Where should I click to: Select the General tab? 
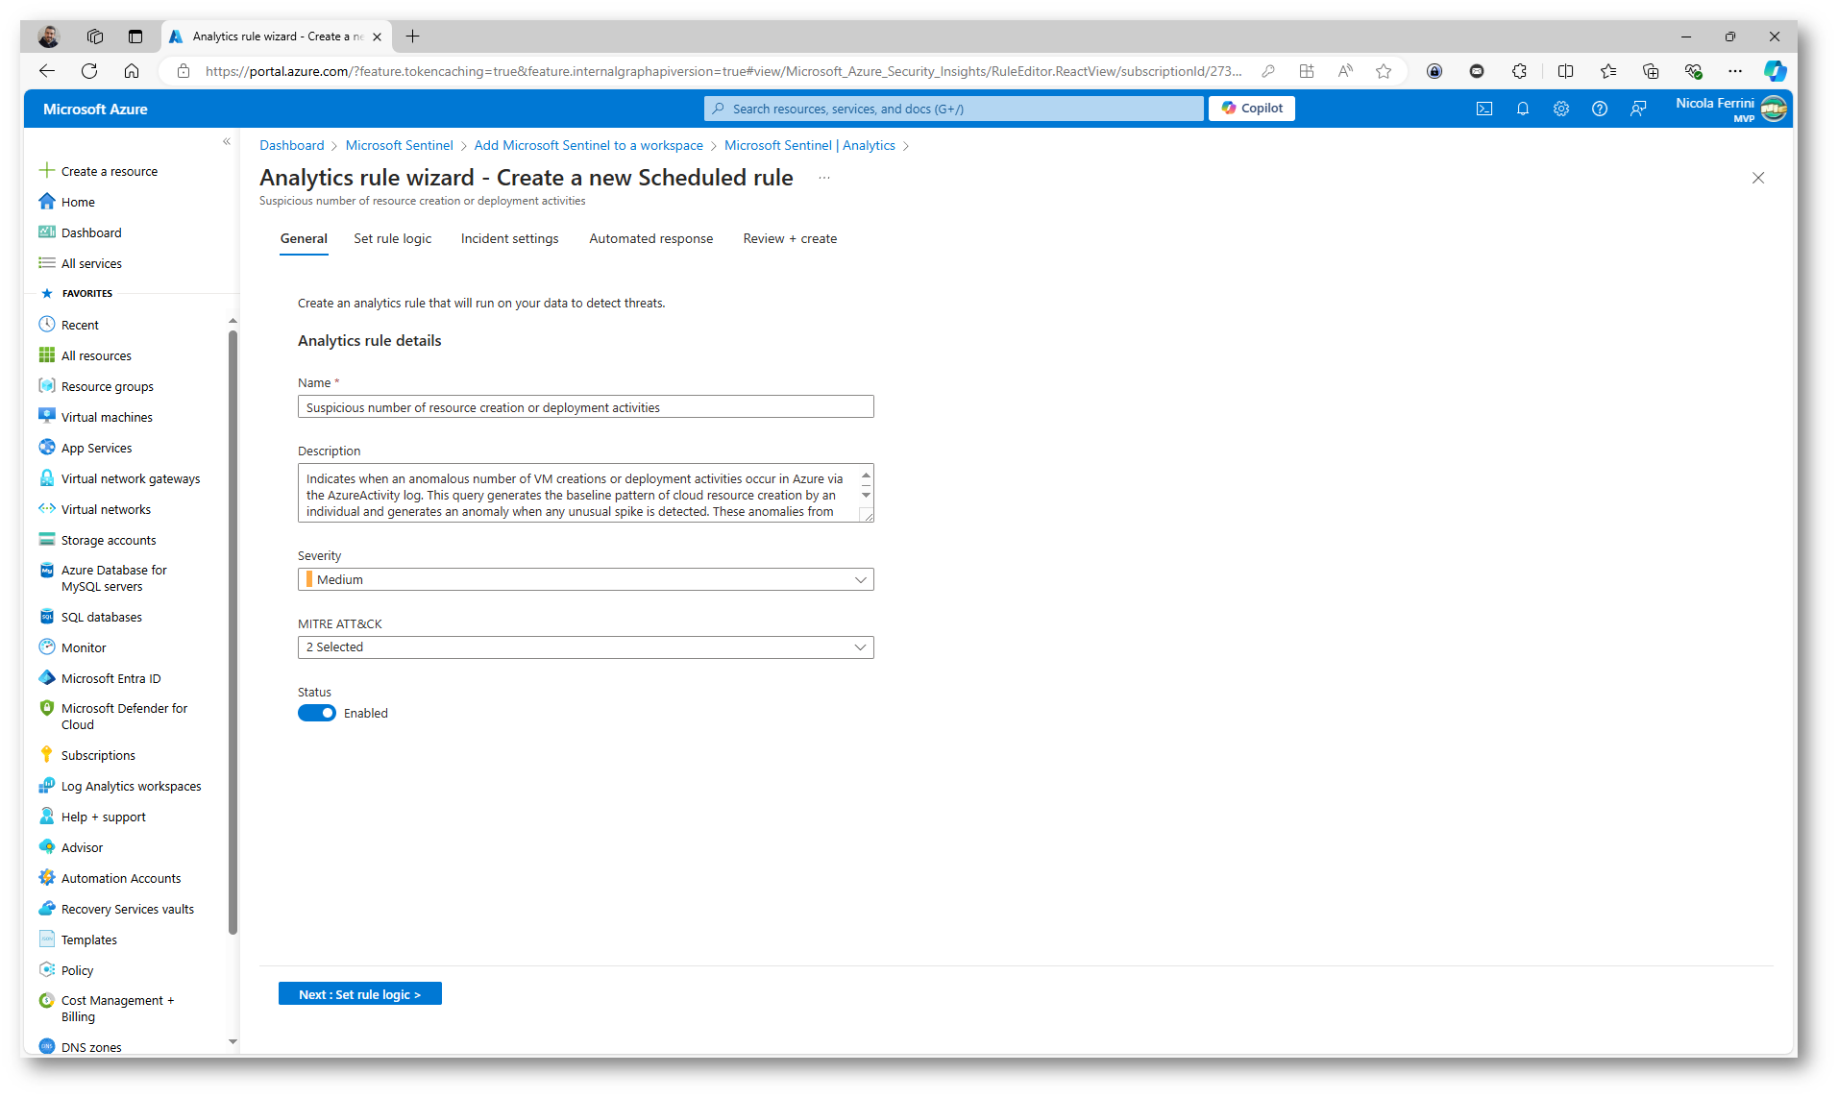click(304, 238)
